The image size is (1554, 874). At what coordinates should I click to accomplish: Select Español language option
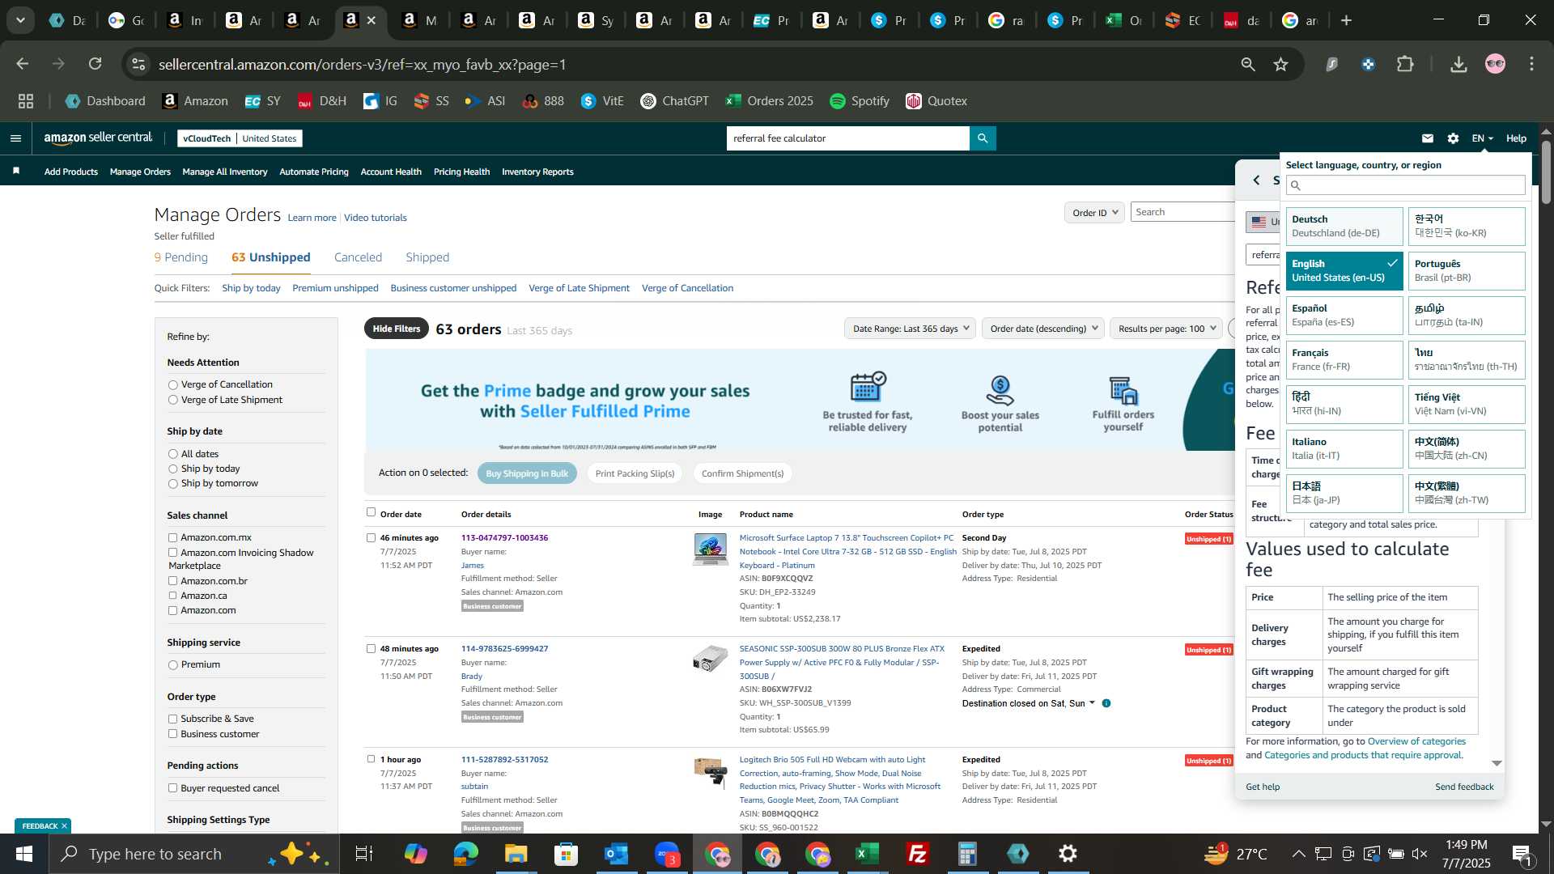1344,315
